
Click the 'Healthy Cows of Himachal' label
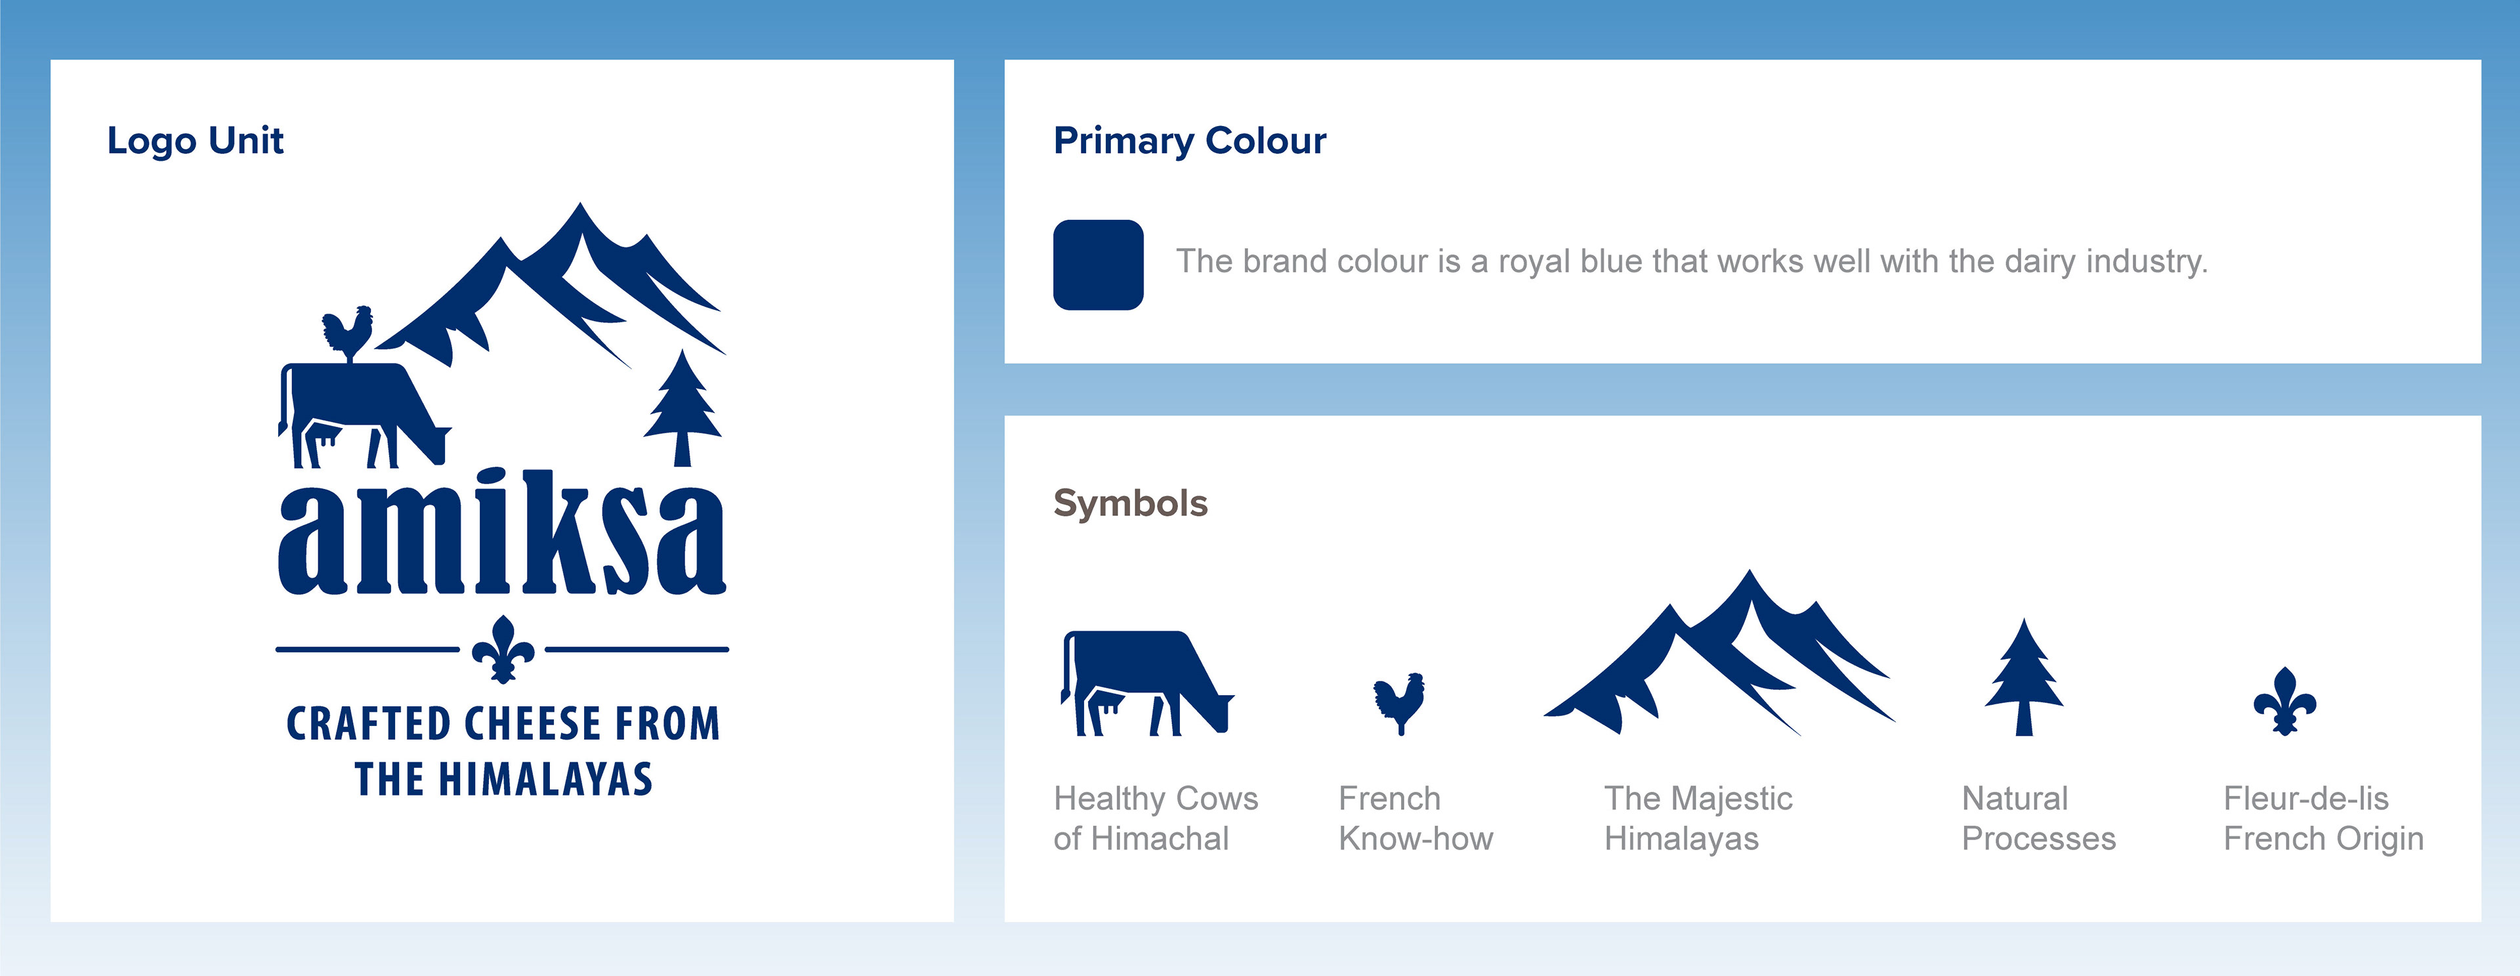click(x=1155, y=818)
